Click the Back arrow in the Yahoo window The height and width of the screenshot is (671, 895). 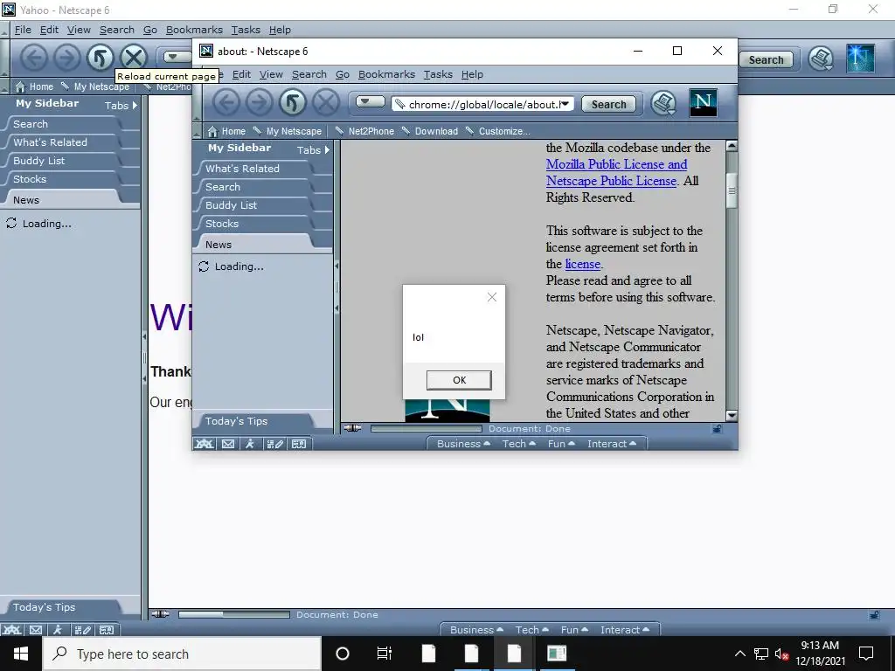click(34, 58)
